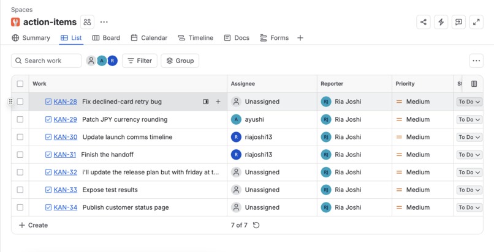Open the KAN-34 issue link
494x252 pixels.
pos(65,207)
